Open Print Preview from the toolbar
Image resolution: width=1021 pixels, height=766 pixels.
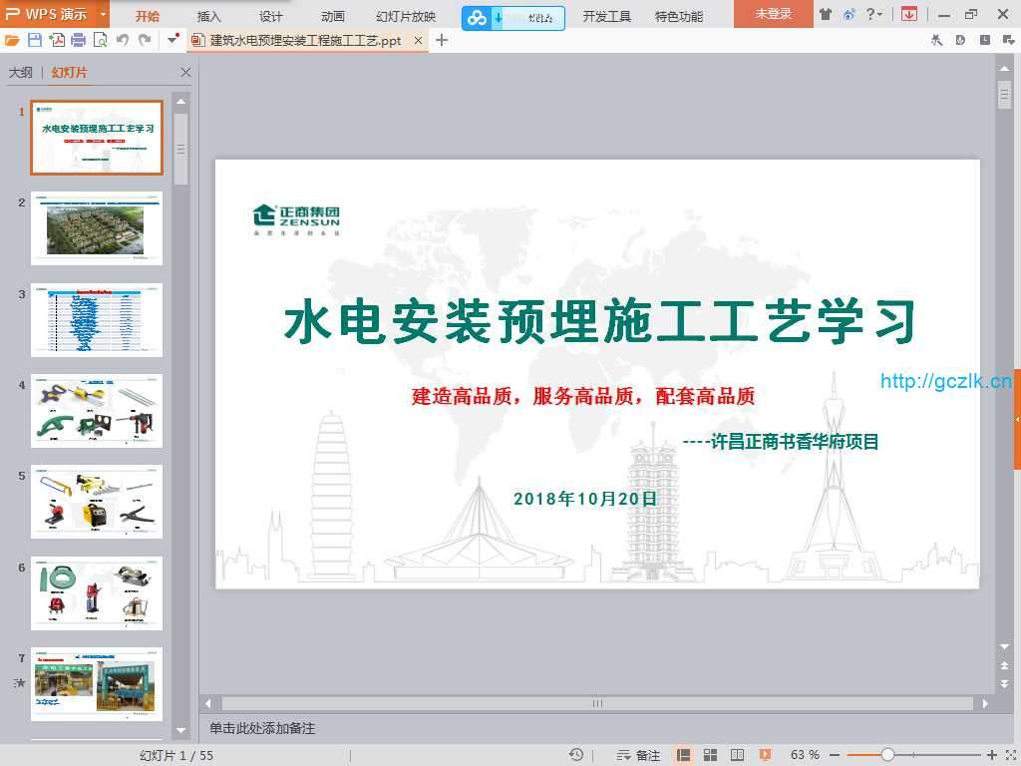pyautogui.click(x=100, y=40)
